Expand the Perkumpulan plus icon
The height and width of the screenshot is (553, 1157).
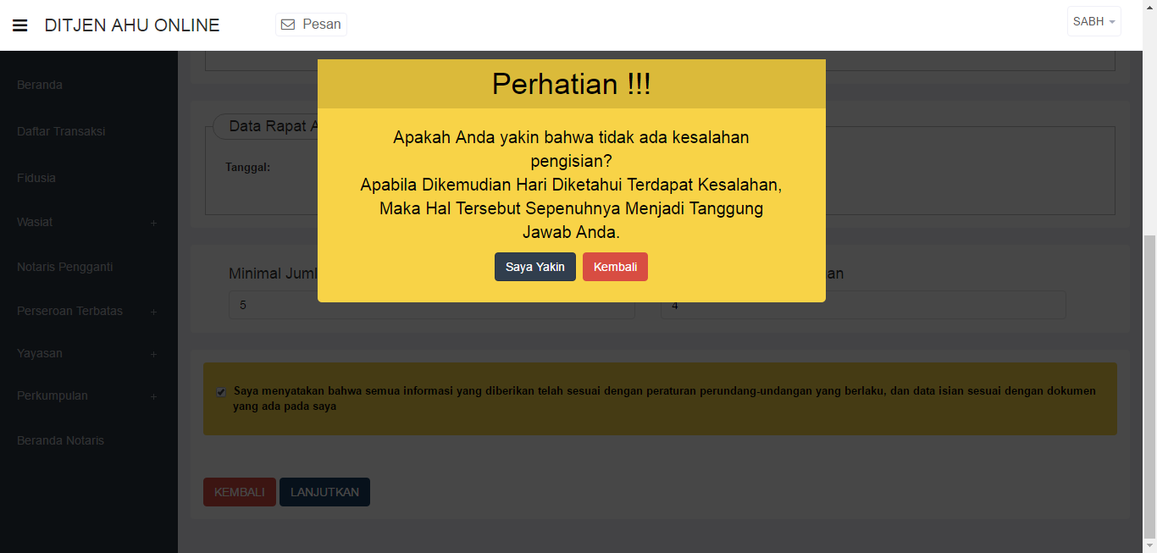(153, 396)
